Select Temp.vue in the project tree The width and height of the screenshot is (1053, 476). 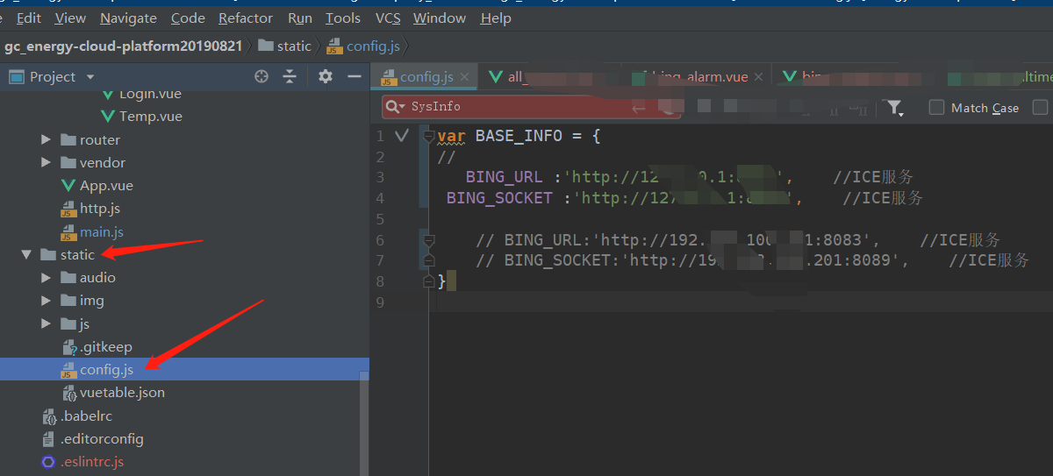pos(151,116)
